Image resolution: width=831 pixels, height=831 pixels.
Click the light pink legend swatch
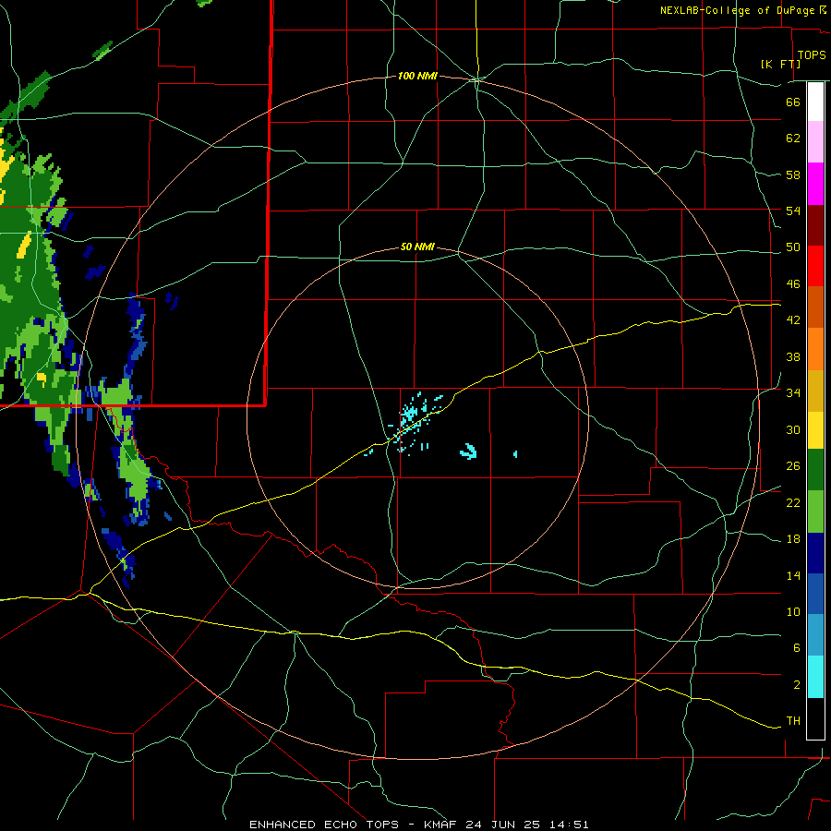(815, 142)
